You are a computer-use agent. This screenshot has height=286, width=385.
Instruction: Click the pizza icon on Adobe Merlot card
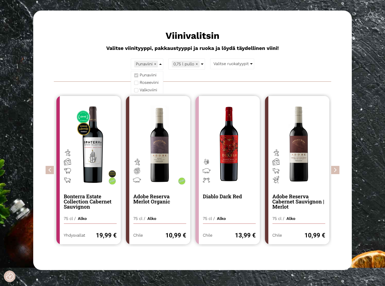(x=137, y=171)
